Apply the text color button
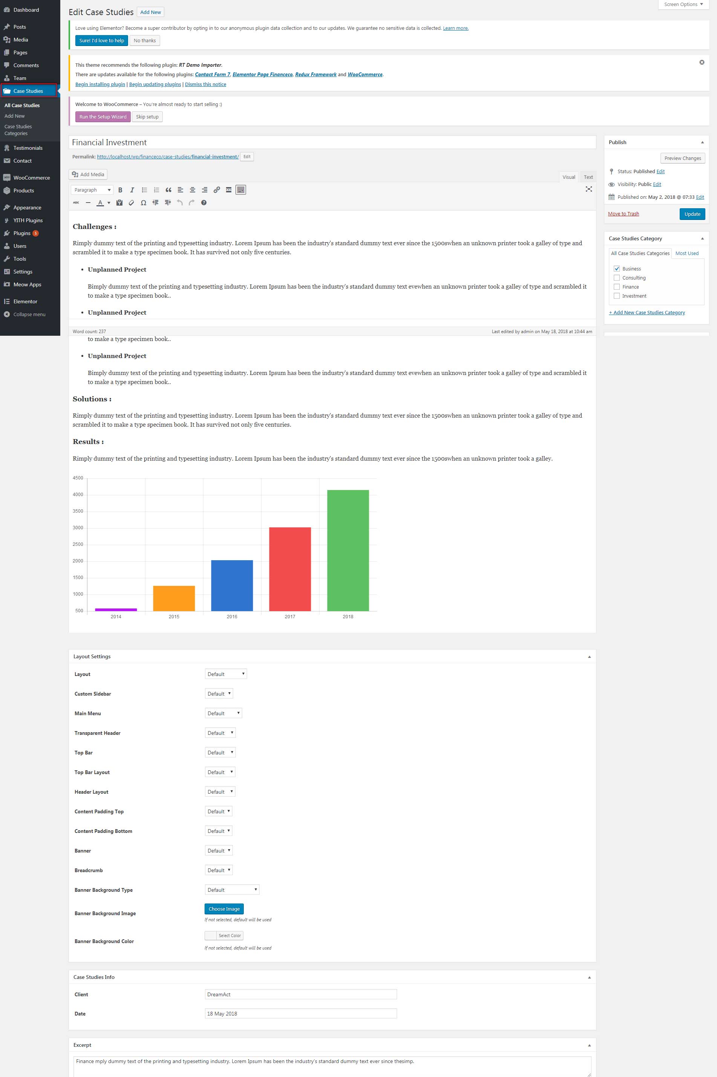 (100, 203)
